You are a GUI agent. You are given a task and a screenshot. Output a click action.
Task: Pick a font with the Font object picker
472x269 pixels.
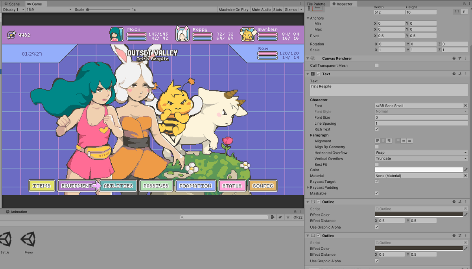coord(465,106)
